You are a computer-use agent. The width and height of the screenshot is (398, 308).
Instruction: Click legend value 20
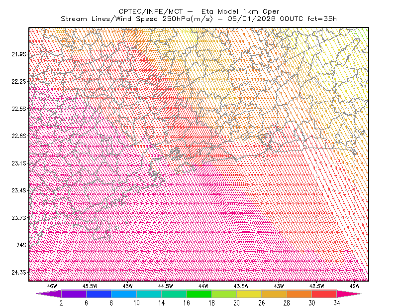(237, 303)
